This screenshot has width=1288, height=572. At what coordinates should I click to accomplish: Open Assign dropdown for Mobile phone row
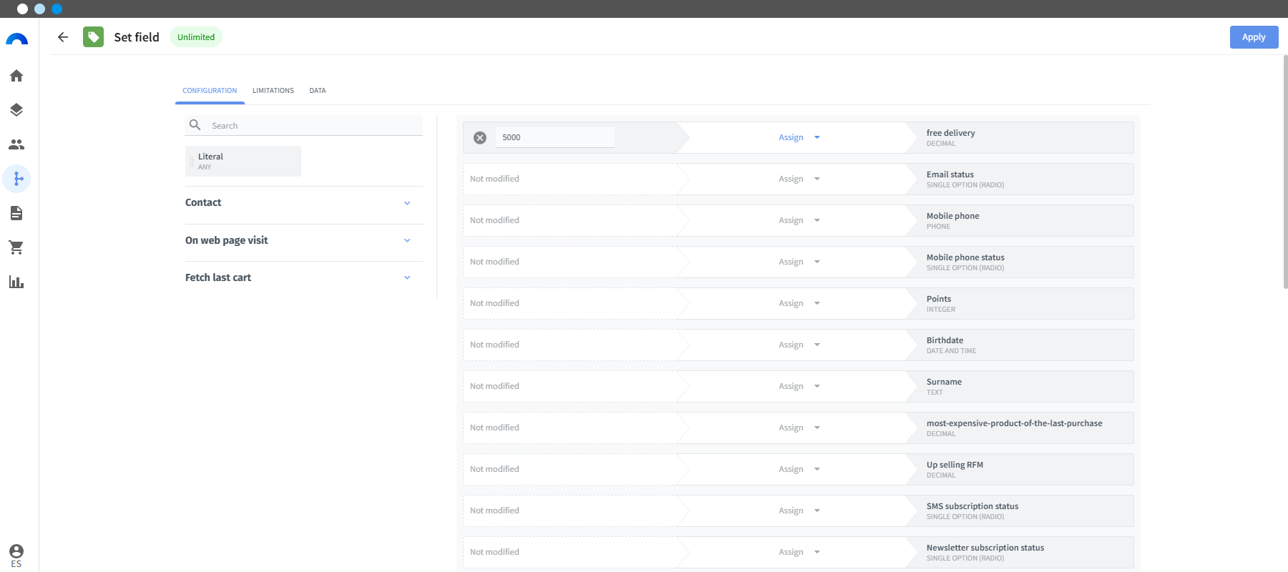pyautogui.click(x=799, y=220)
